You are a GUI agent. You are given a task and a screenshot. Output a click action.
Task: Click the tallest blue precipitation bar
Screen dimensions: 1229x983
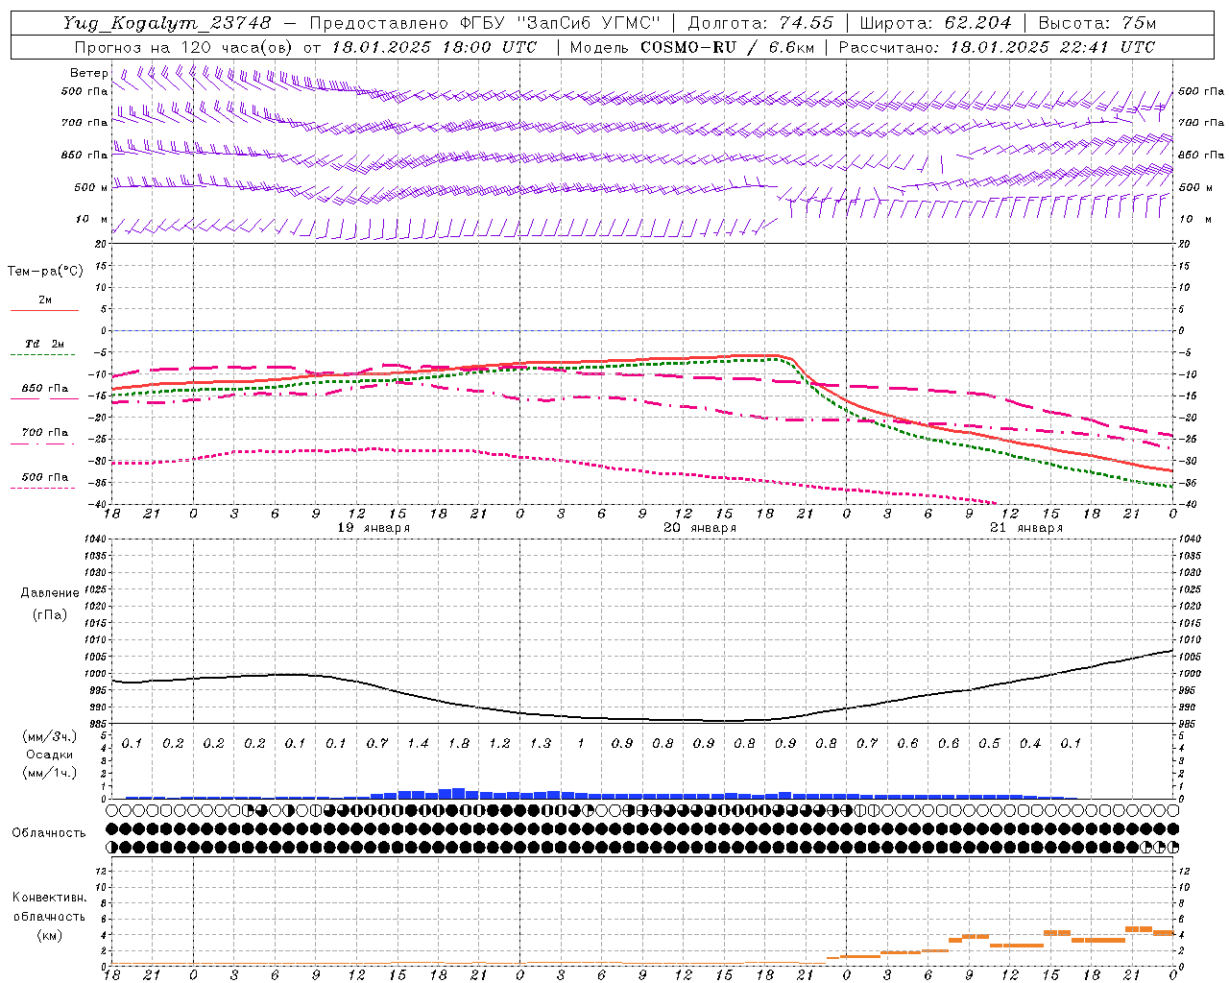point(459,794)
